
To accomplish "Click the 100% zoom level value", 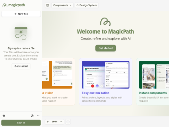I will 55,122.
